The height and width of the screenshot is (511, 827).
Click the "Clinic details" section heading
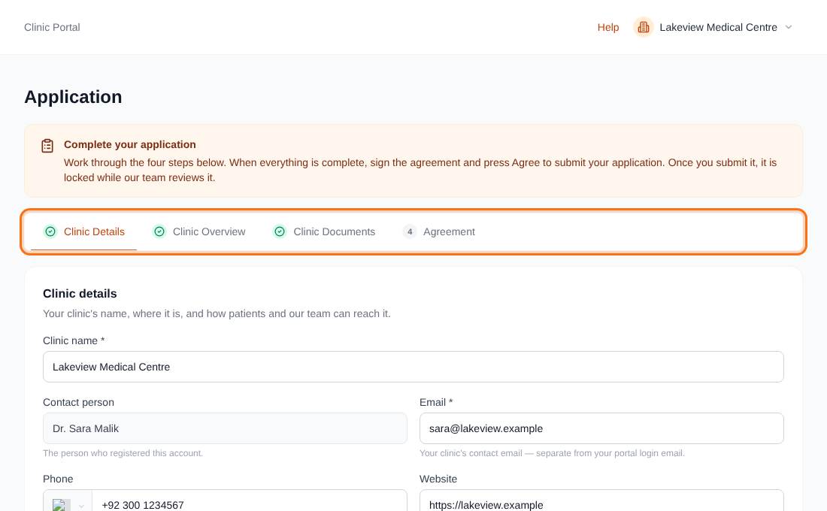80,294
